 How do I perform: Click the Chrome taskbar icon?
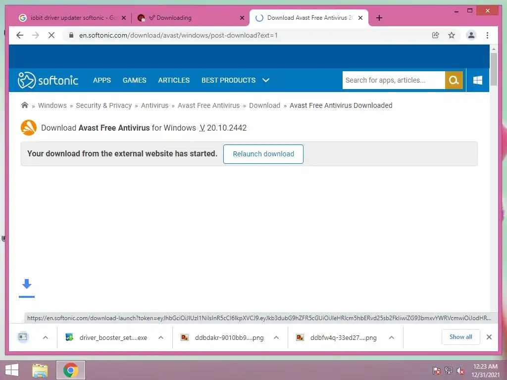coord(70,370)
